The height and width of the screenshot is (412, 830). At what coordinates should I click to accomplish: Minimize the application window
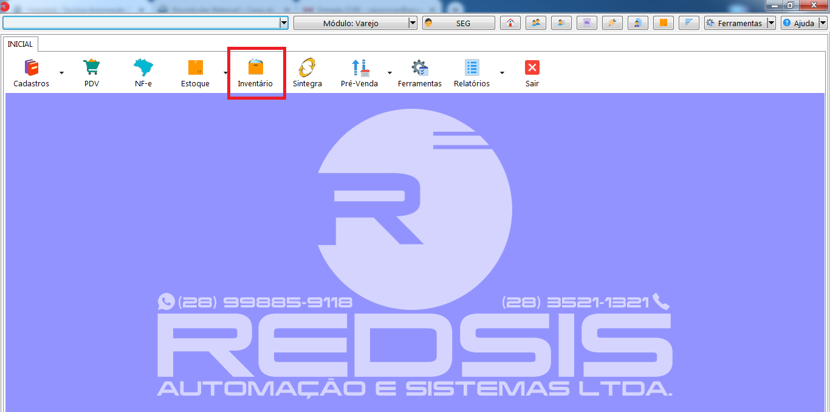pyautogui.click(x=775, y=5)
